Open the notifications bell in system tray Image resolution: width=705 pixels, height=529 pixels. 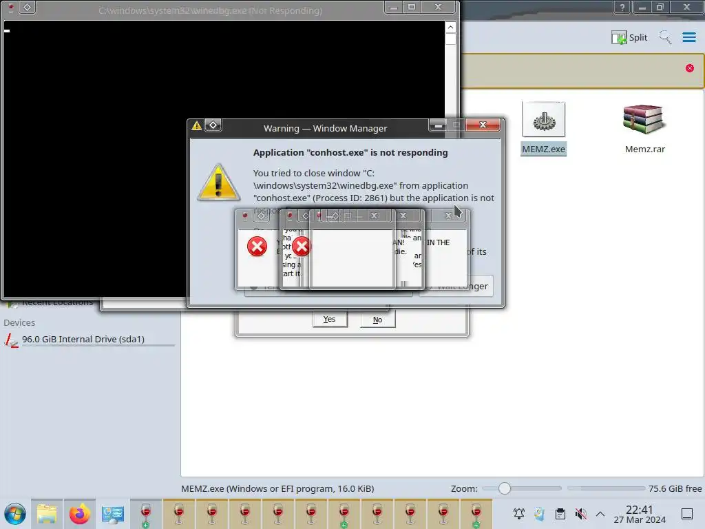pyautogui.click(x=519, y=514)
